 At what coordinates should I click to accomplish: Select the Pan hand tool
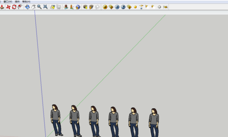[x=33, y=7]
